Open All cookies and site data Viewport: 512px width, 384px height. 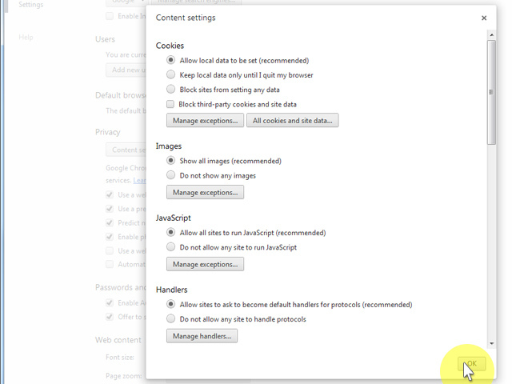292,121
